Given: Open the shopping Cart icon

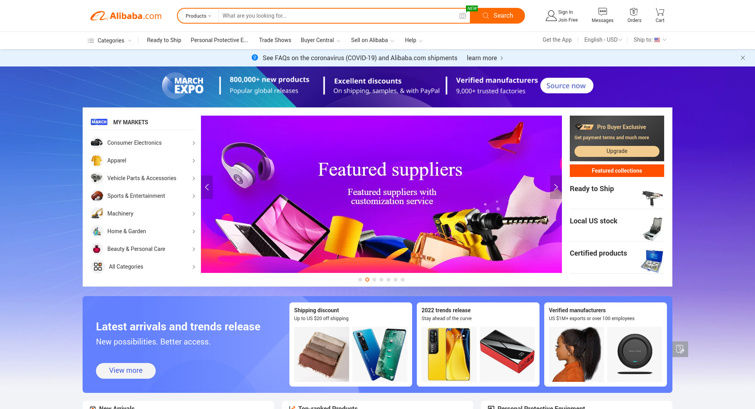Looking at the screenshot, I should click(x=660, y=12).
